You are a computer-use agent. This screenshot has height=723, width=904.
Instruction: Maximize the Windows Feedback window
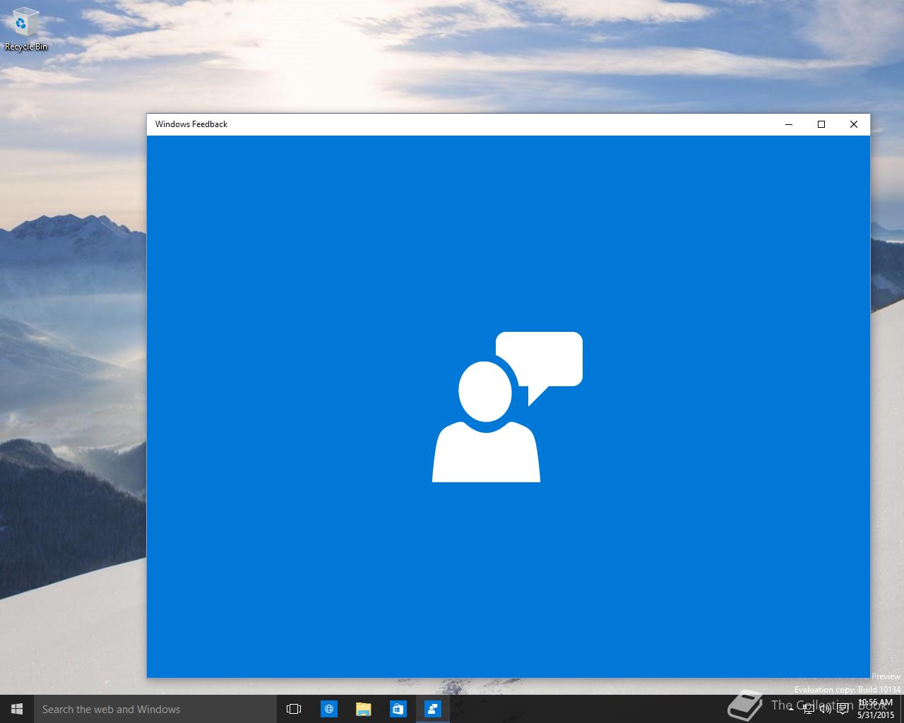[821, 124]
